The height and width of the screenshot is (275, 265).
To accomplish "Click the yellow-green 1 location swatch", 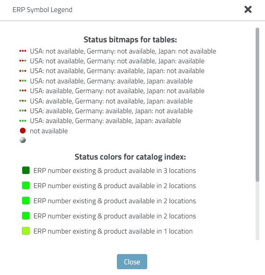I will point(26,231).
